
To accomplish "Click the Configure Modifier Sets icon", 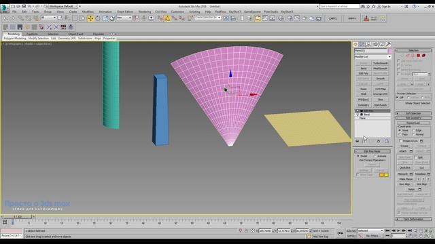I will click(x=387, y=141).
